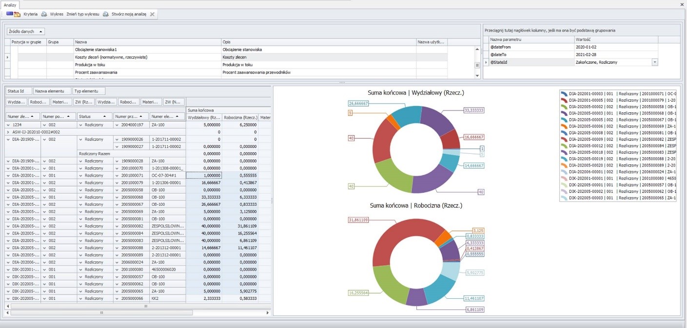Image resolution: width=687 pixels, height=328 pixels.
Task: Open the Źródło danych dropdown
Action: click(26, 32)
